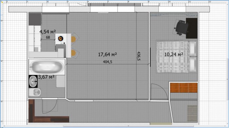Screen dimensions: 229x128
Task: Select the dark gray refrigerator in the kitchen
Action: tap(35, 19)
